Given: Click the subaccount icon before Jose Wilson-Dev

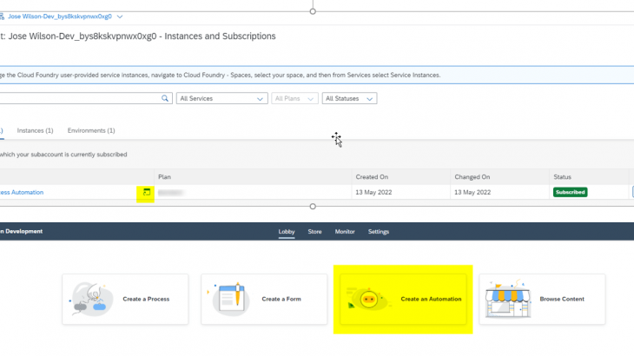Looking at the screenshot, I should [3, 16].
